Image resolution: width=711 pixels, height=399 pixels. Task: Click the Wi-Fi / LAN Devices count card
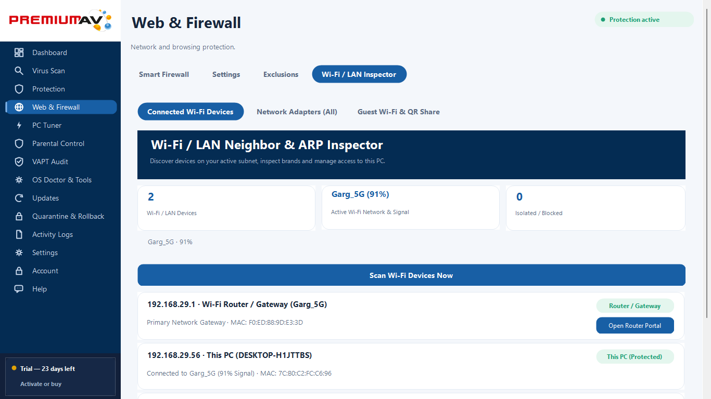click(x=226, y=208)
